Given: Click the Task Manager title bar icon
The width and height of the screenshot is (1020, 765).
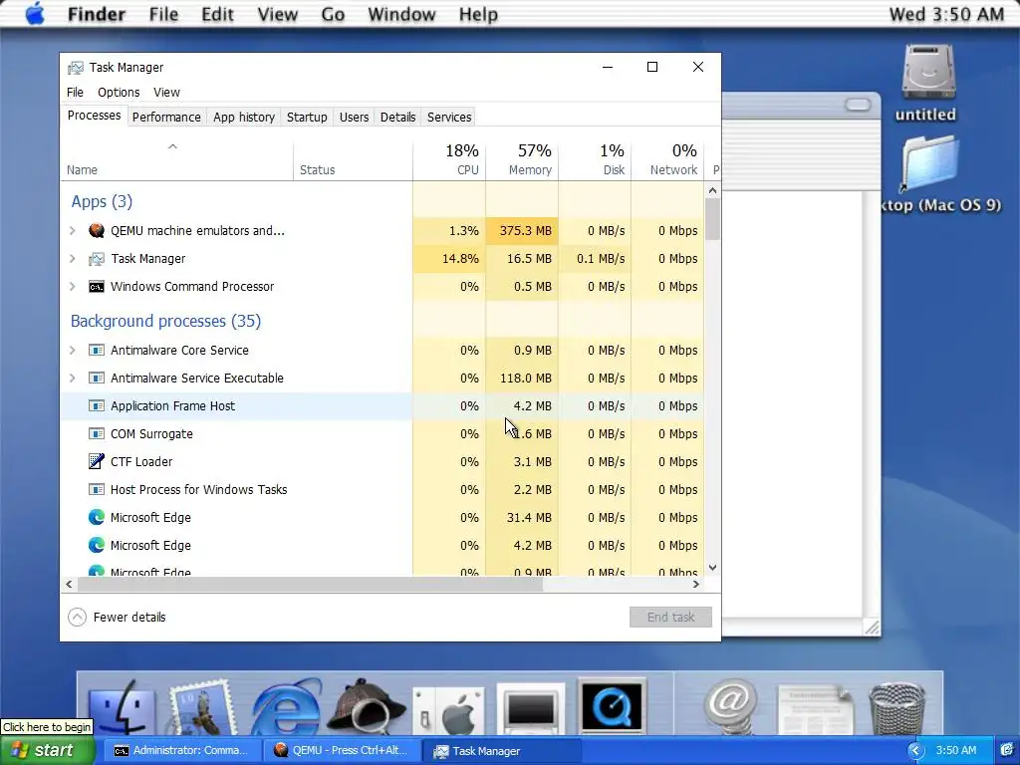Looking at the screenshot, I should (76, 68).
